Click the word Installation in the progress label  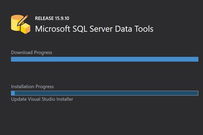point(23,86)
